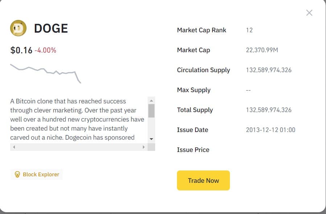Image resolution: width=326 pixels, height=214 pixels.
Task: Click the Dogecoin coin logo icon
Action: tap(18, 28)
